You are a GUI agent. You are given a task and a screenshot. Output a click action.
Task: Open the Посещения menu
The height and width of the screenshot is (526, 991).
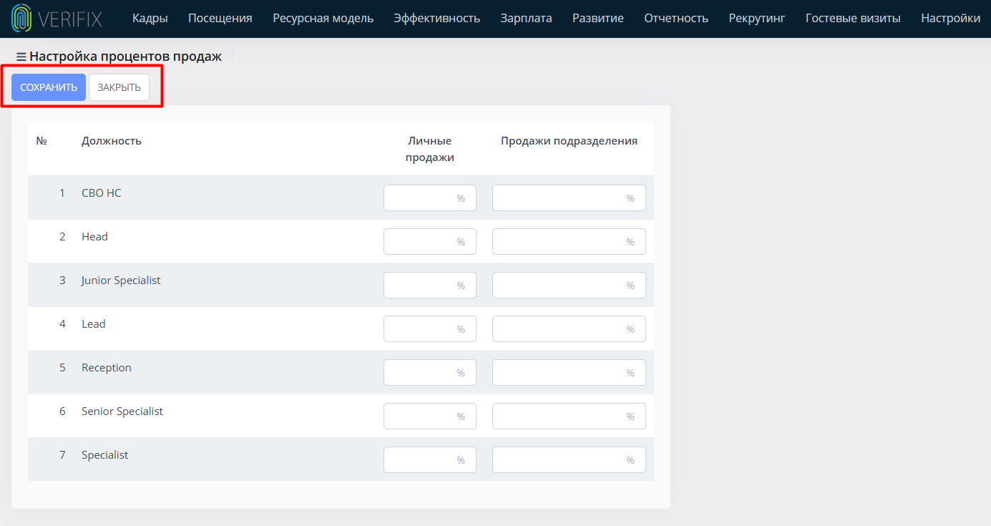tap(220, 19)
